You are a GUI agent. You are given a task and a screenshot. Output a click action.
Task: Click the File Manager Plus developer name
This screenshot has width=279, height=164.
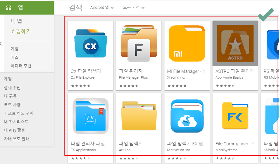pyautogui.click(x=133, y=77)
